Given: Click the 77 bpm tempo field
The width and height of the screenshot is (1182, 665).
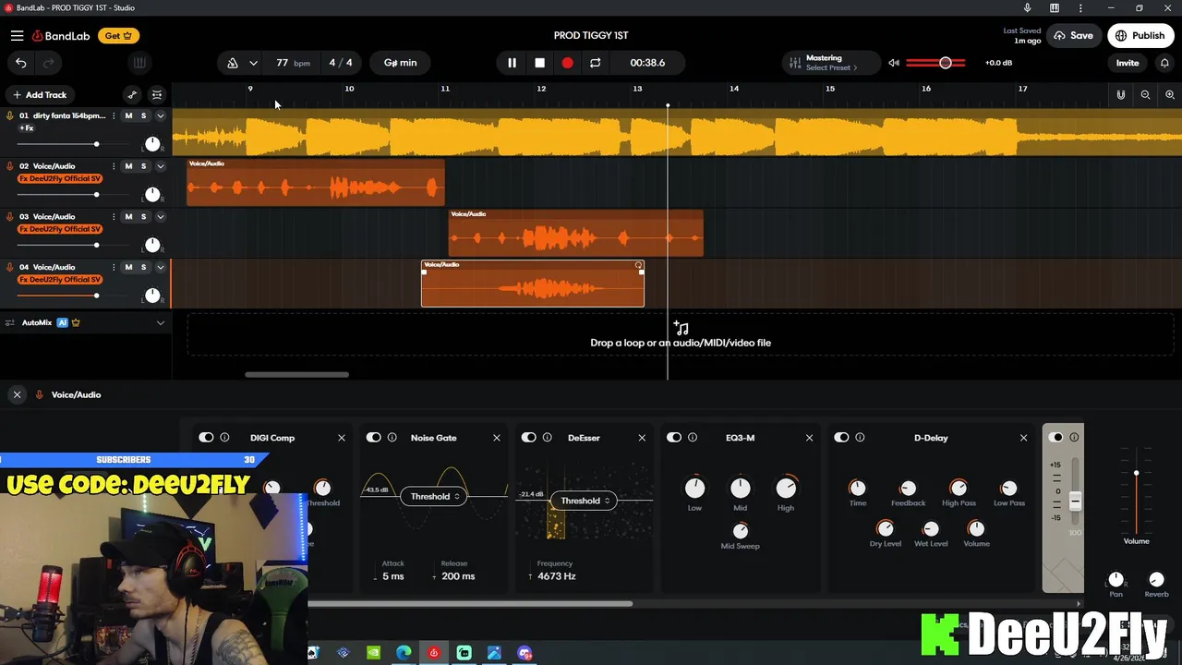Looking at the screenshot, I should (x=291, y=63).
